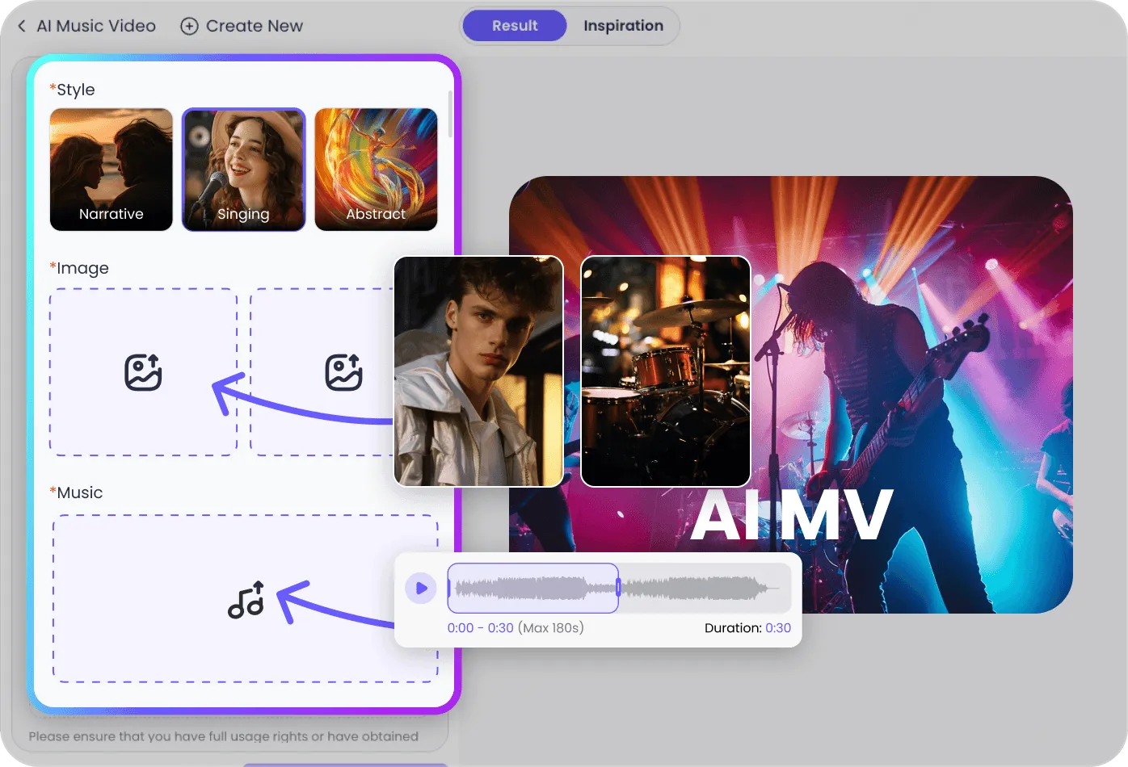Click the second image upload icon
This screenshot has width=1128, height=767.
(x=344, y=373)
